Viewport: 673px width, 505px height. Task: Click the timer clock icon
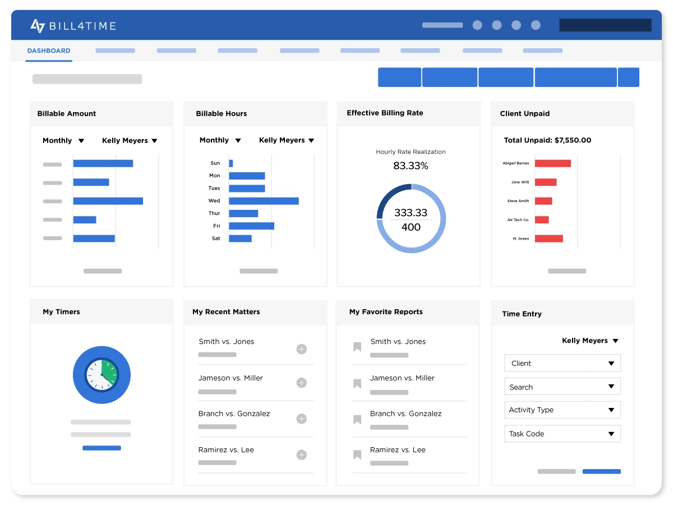pos(102,375)
